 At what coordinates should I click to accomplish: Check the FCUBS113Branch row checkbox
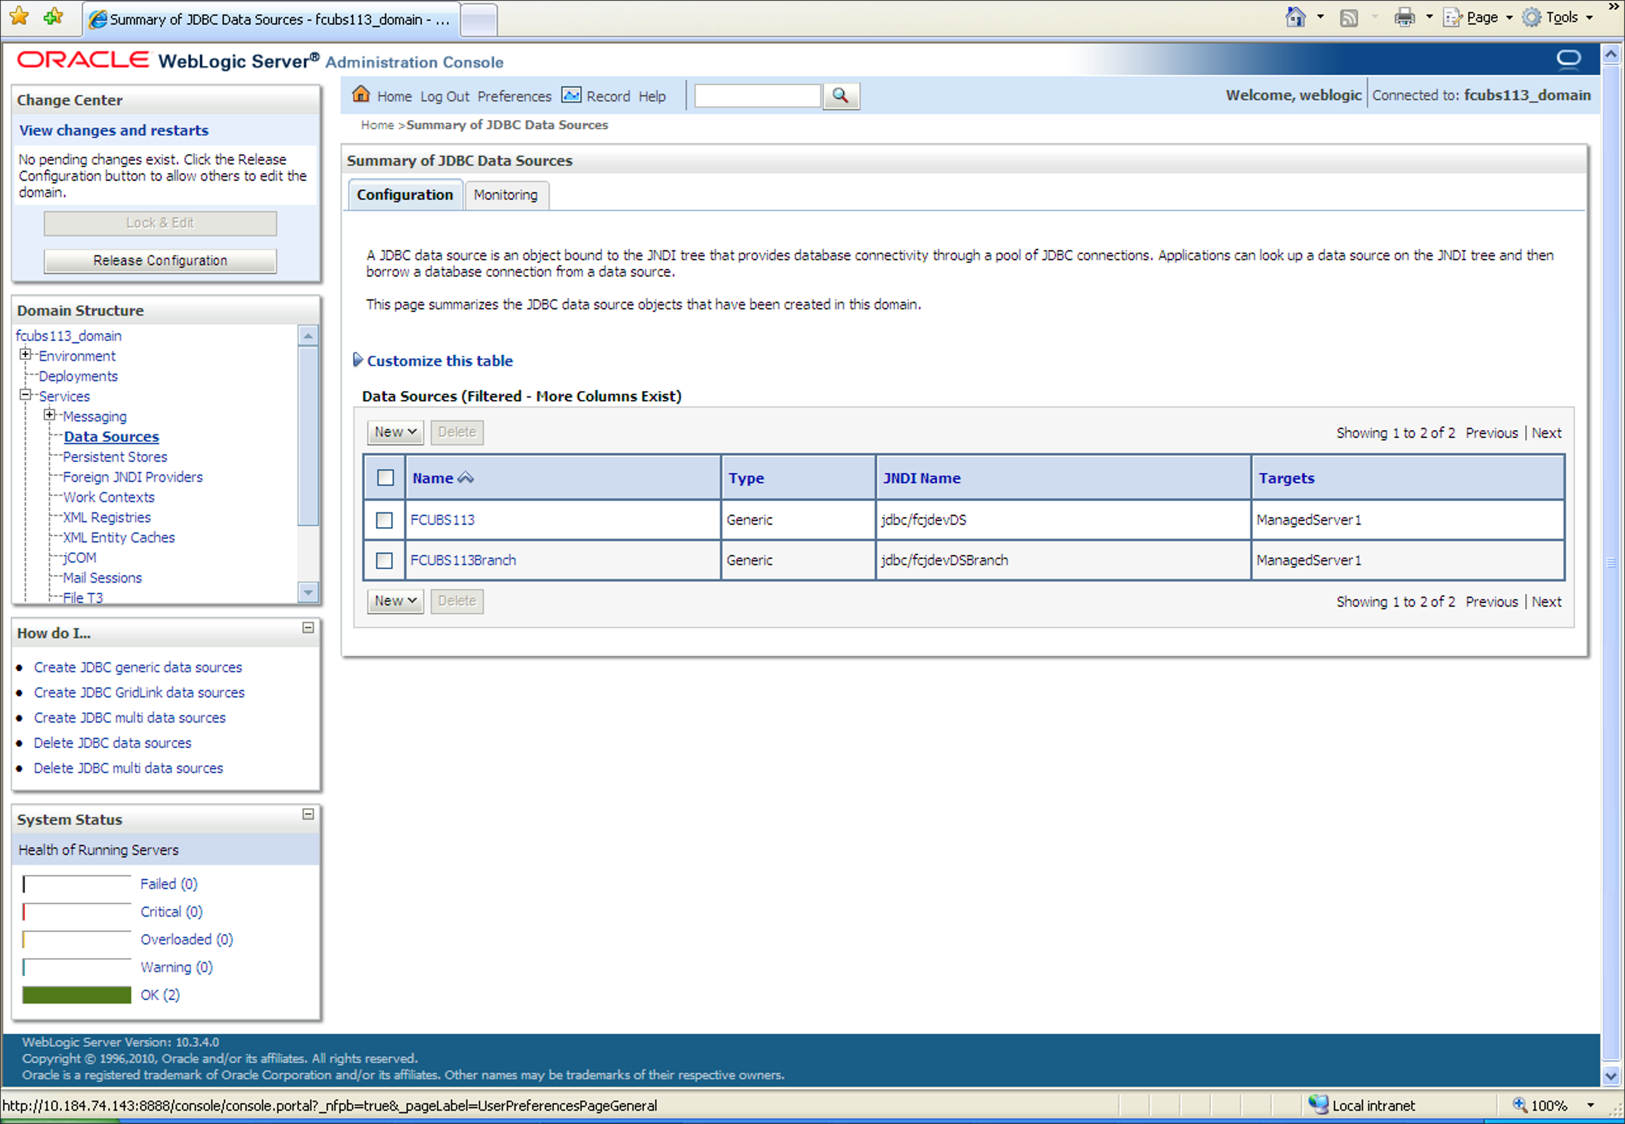(x=384, y=560)
